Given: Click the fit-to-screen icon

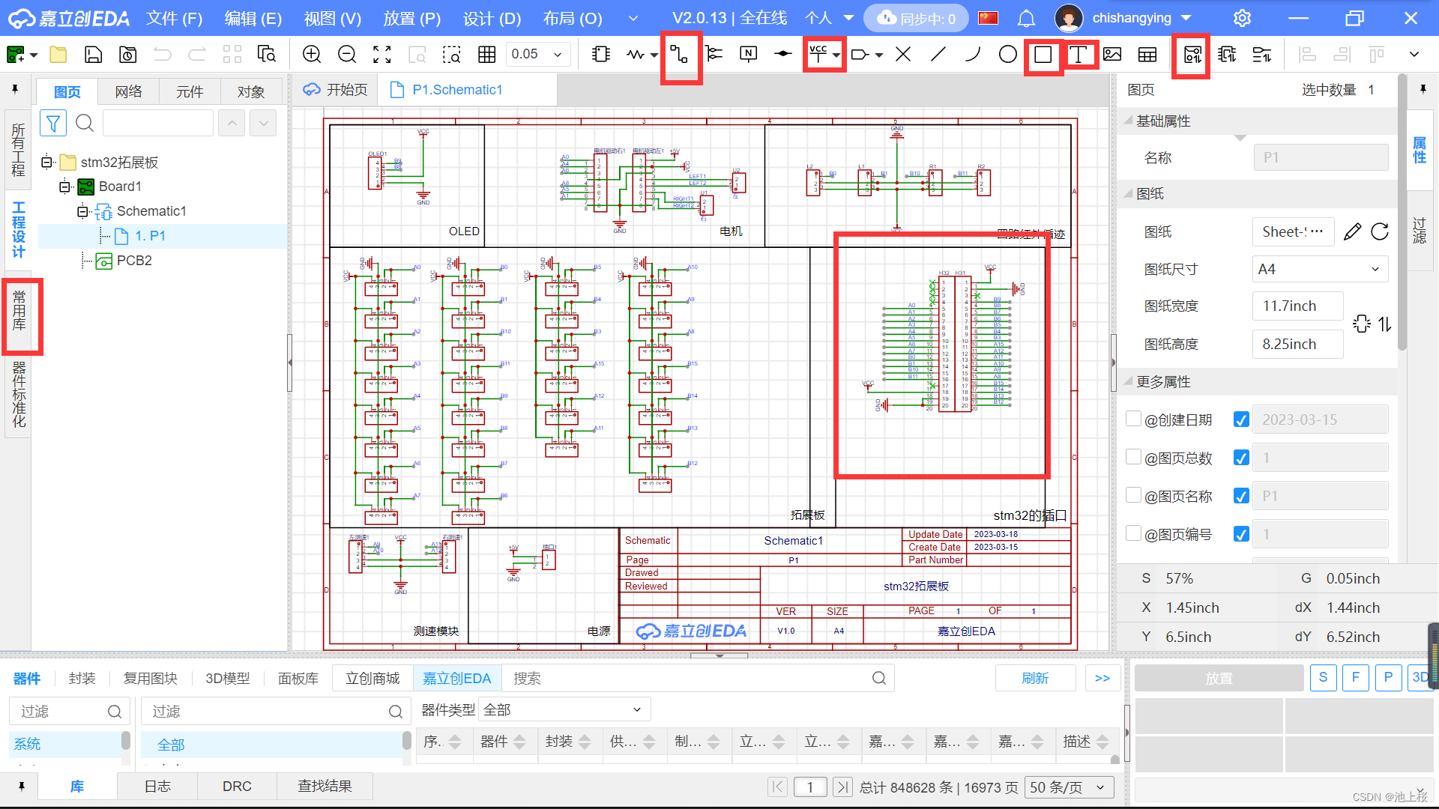Looking at the screenshot, I should [382, 55].
